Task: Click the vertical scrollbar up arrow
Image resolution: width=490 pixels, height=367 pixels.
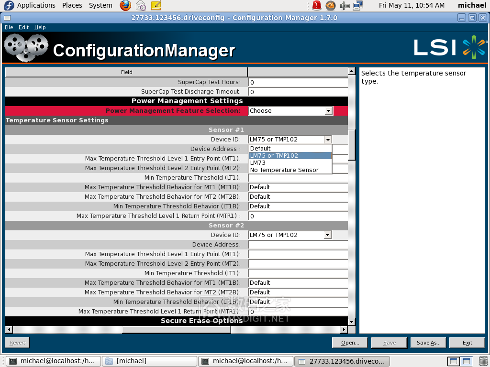Action: click(x=352, y=72)
